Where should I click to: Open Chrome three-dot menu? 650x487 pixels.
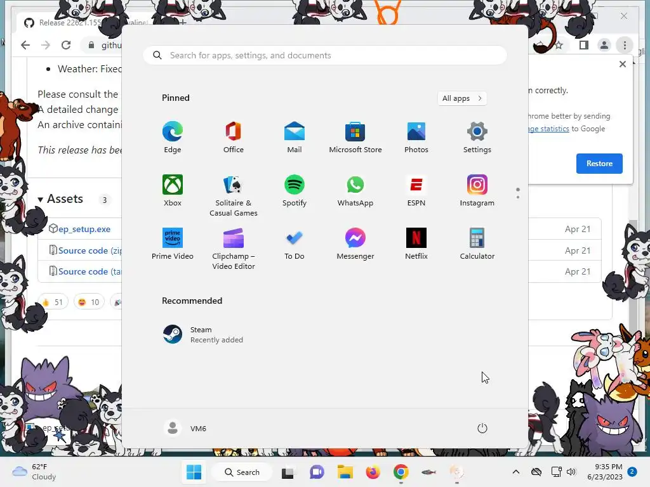pyautogui.click(x=625, y=45)
